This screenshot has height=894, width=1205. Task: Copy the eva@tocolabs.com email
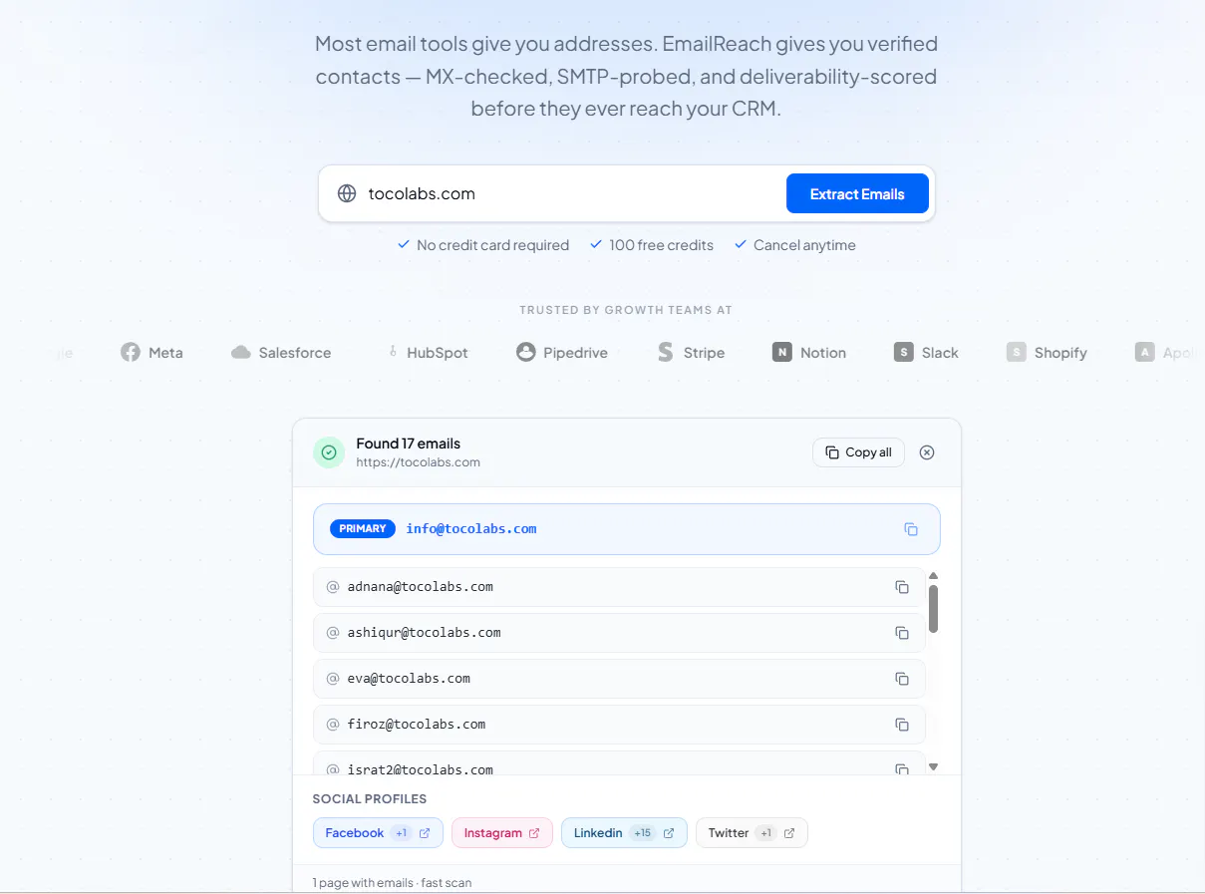902,679
